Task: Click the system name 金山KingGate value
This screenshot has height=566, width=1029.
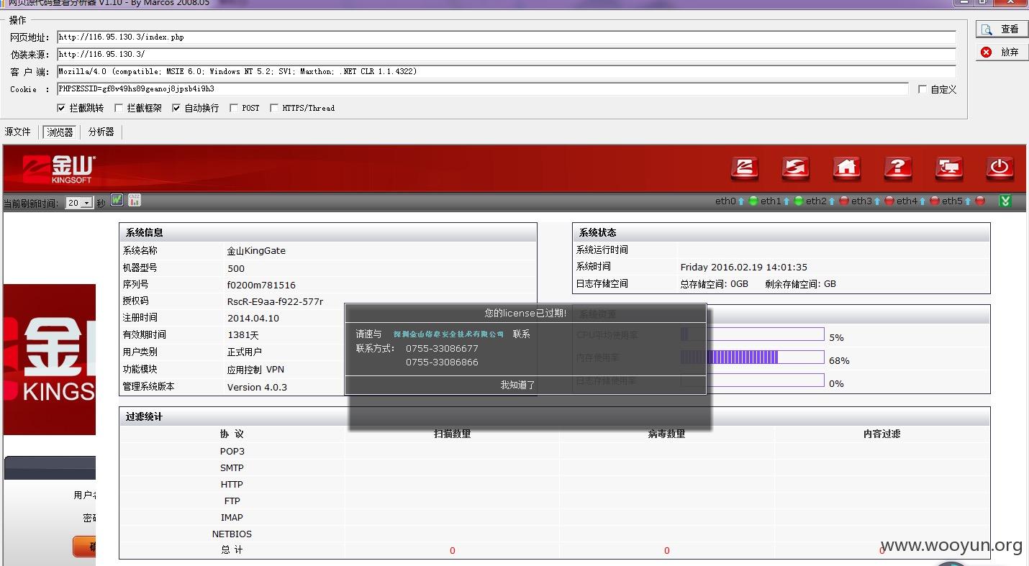Action: point(256,251)
